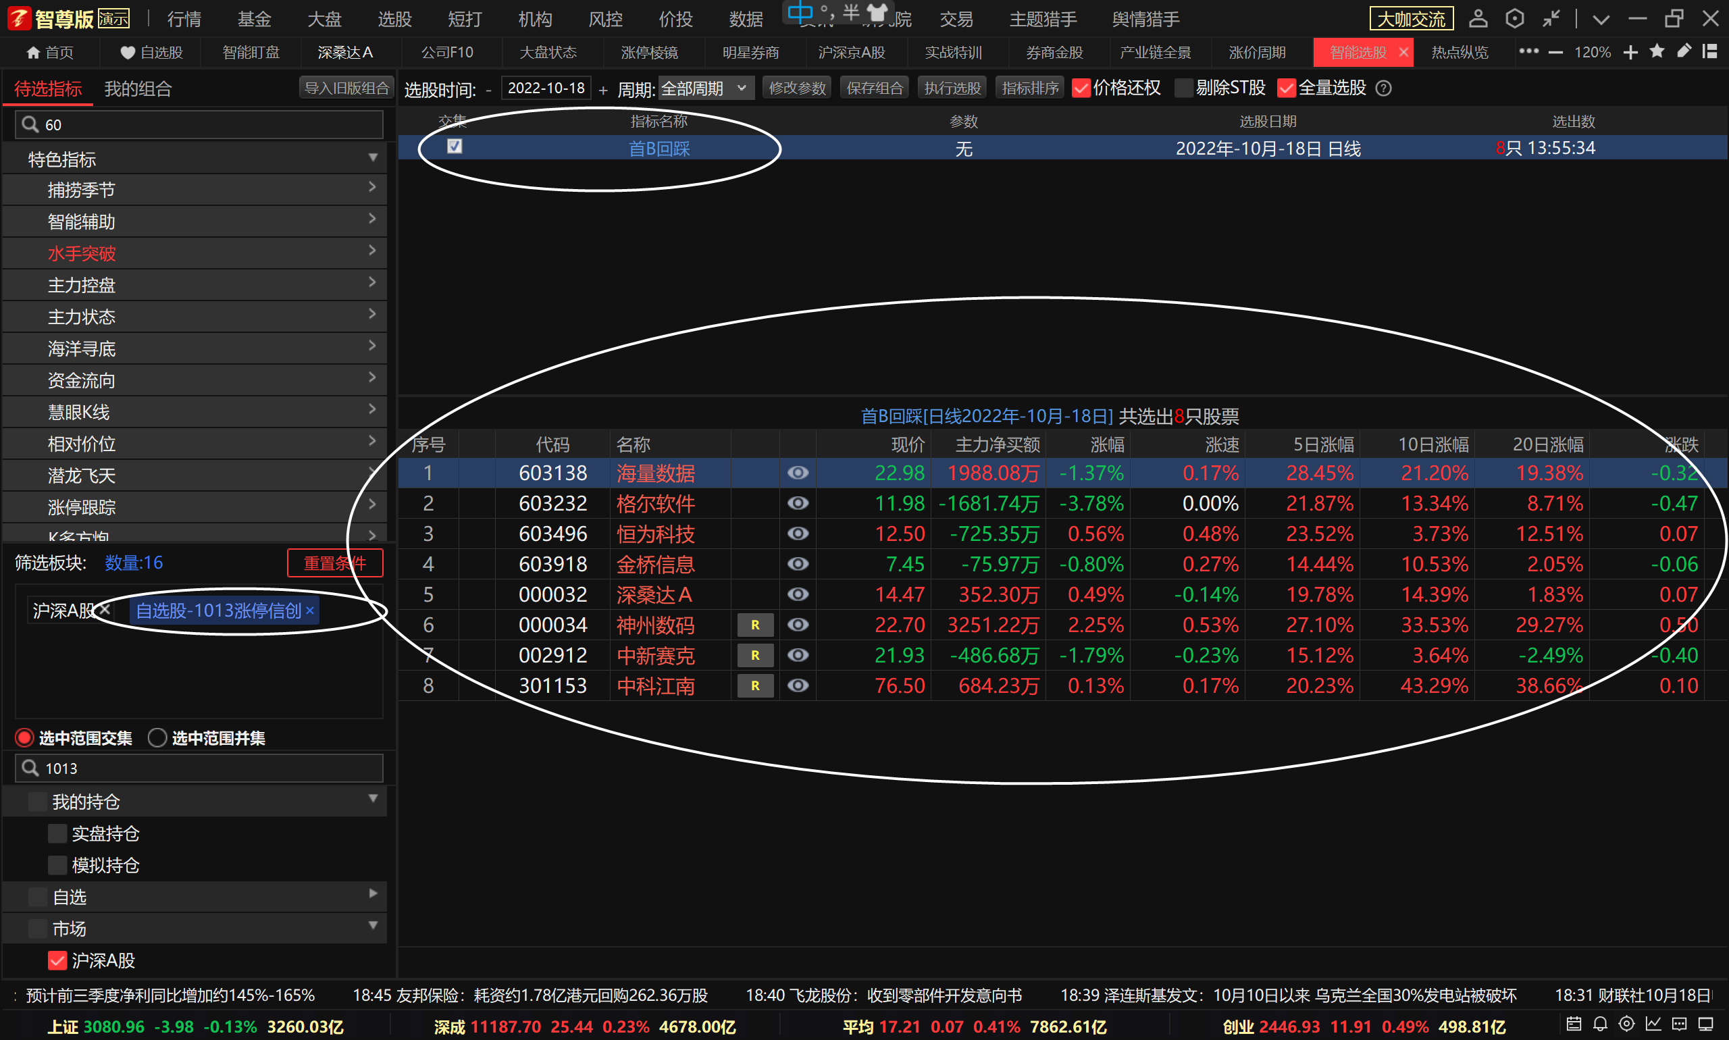This screenshot has height=1040, width=1729.
Task: Click the 智尊版 app logo
Action: click(x=20, y=18)
